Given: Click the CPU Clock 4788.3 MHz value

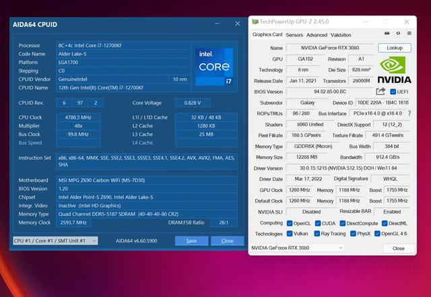Looking at the screenshot, I should (78, 117).
